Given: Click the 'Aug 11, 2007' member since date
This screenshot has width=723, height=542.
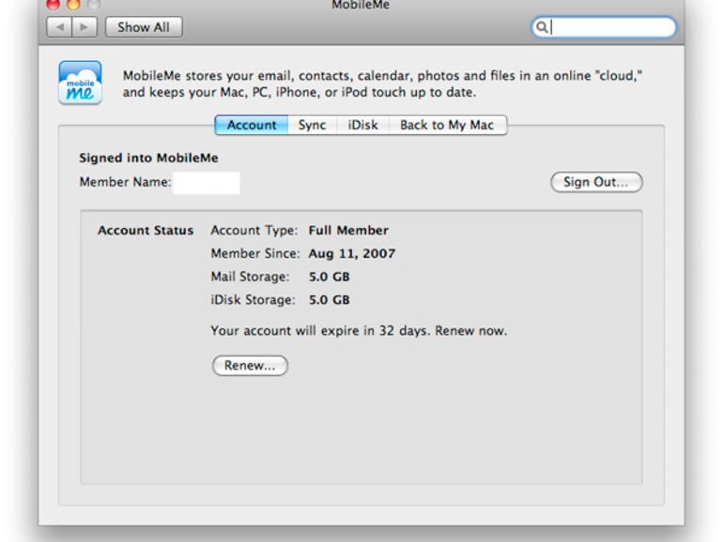Looking at the screenshot, I should point(352,254).
